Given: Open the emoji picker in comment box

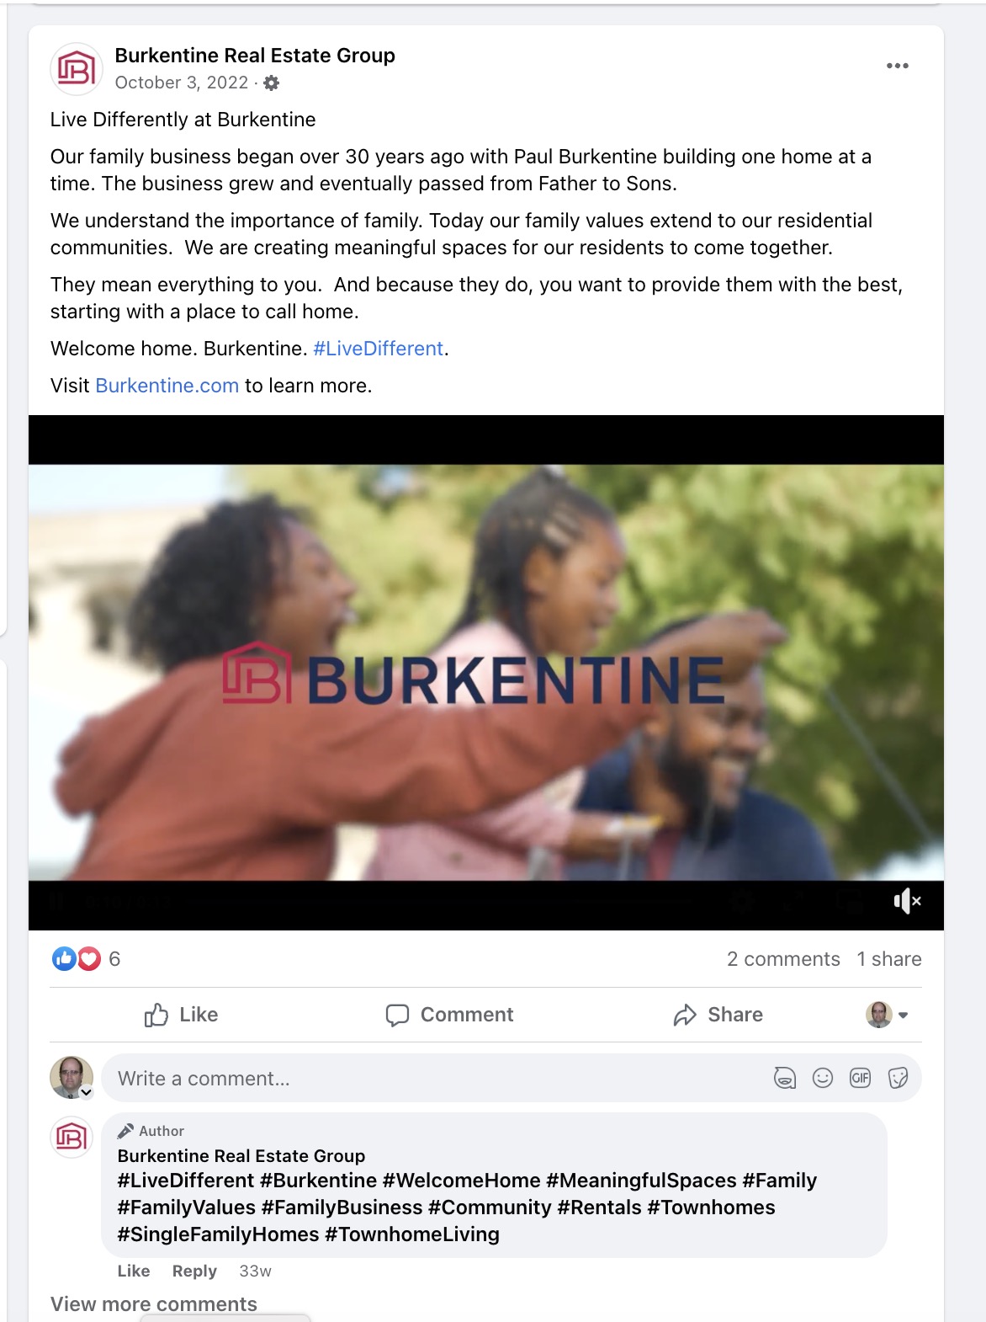Looking at the screenshot, I should pyautogui.click(x=822, y=1078).
